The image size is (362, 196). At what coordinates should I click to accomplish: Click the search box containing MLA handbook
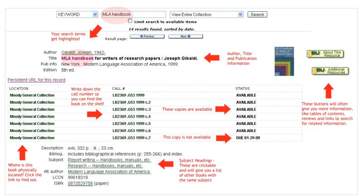click(x=133, y=14)
